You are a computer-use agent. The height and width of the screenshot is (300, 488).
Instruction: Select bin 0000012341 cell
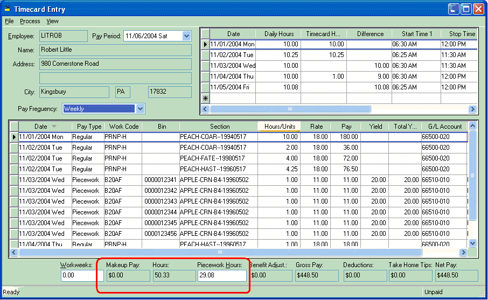coord(161,180)
